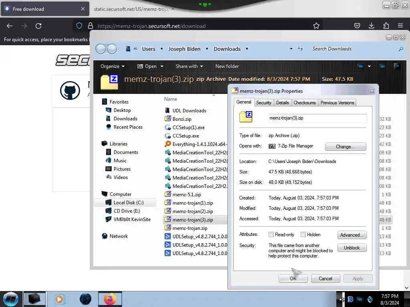Open recent locations dropdown near nav buttons
The width and height of the screenshot is (410, 307).
[x=120, y=49]
